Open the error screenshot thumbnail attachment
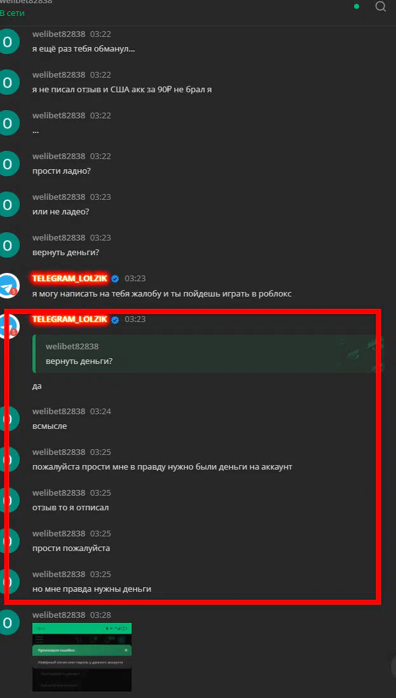The height and width of the screenshot is (698, 396). click(x=82, y=657)
